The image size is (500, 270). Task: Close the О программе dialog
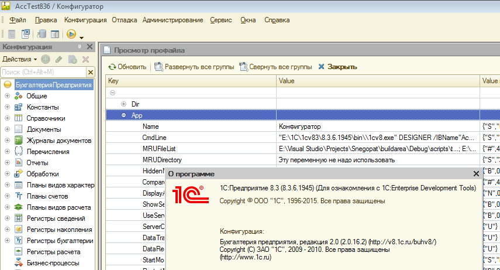coord(476,173)
